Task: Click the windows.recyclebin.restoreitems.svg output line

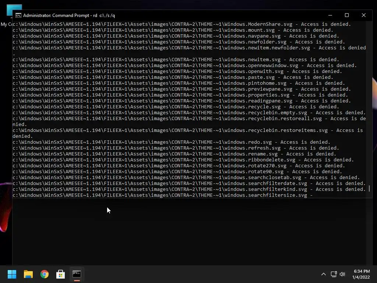Action: point(188,133)
